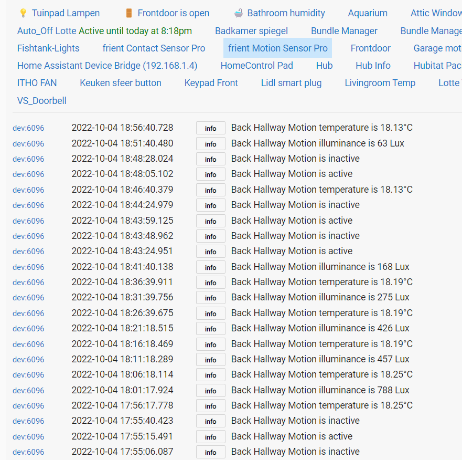Open the Keuken sfeer button filter
462x460 pixels.
[121, 83]
